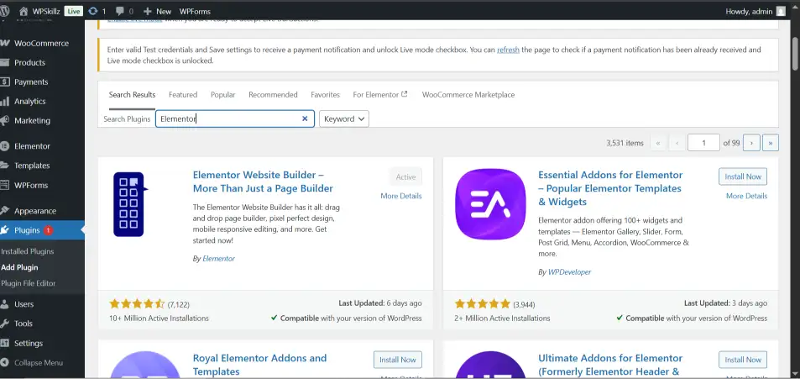Screen dimensions: 800x379
Task: Open the WooCommerce Marketplace tab
Action: 468,94
